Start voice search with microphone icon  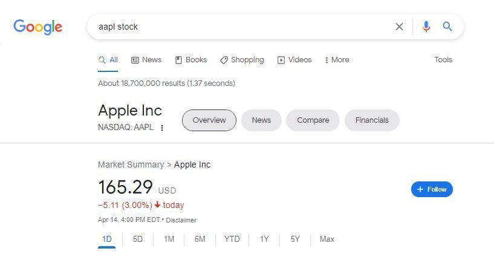click(x=426, y=27)
